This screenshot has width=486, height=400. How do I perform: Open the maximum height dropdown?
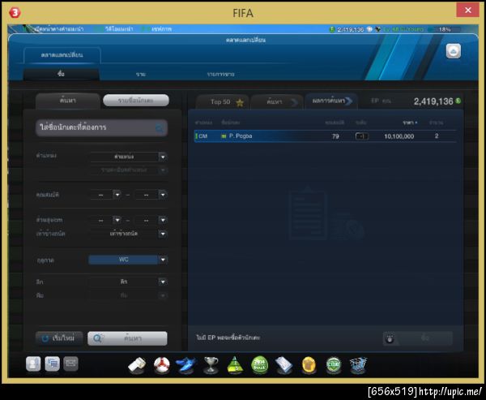tap(163, 220)
